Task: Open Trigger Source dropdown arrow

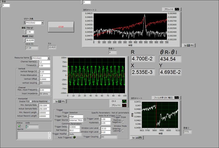Action: [85, 120]
